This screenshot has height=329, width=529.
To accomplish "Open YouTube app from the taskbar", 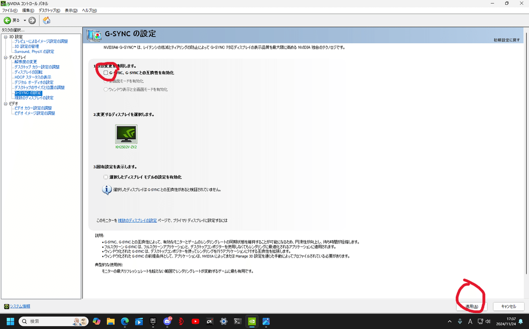I will (195, 321).
